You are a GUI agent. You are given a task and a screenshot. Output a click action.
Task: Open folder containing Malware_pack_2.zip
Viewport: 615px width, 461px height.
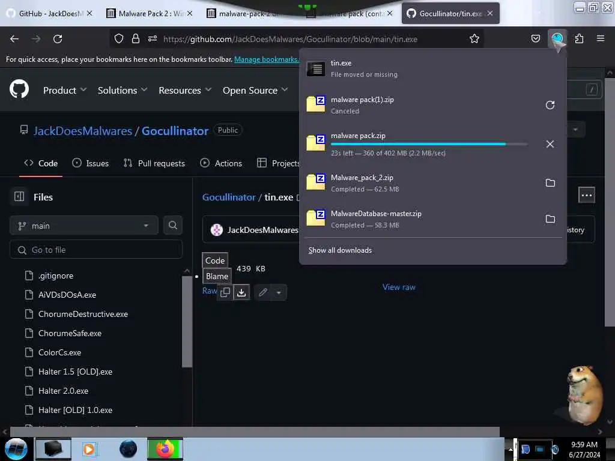point(550,182)
